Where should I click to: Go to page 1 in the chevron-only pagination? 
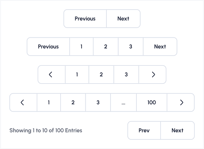click(77, 74)
